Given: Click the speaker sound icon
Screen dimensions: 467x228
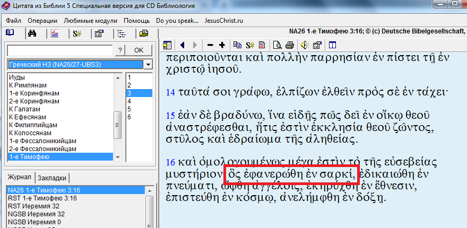Looking at the screenshot, I should click(x=305, y=45).
